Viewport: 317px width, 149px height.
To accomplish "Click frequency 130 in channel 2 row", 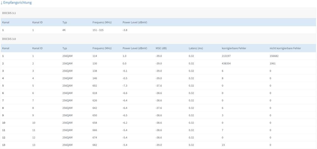I will [95, 63].
